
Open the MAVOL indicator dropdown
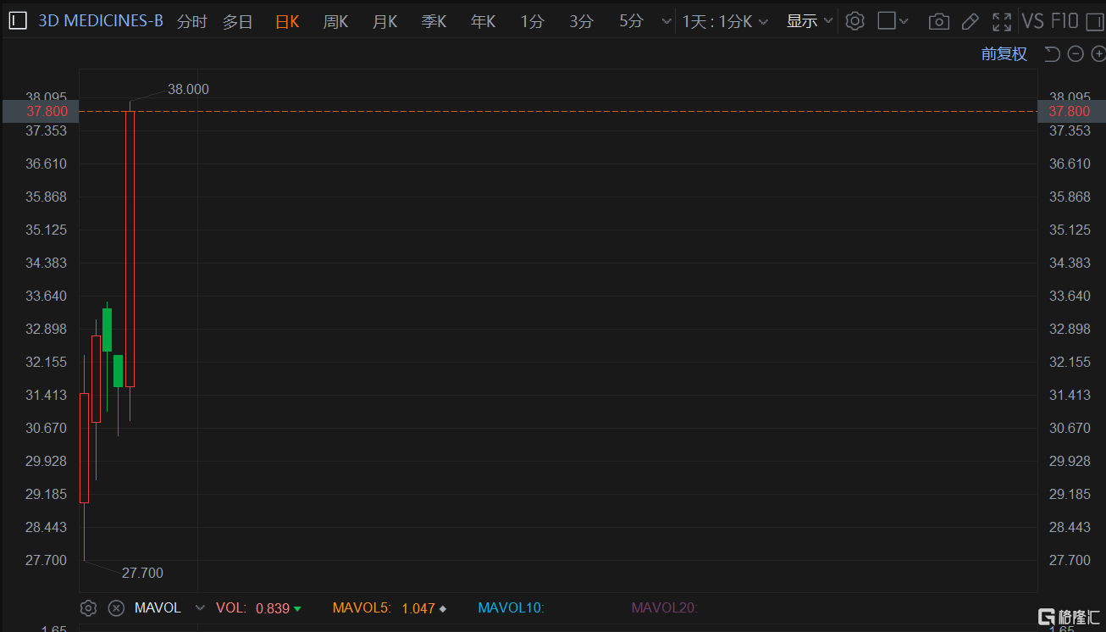click(200, 607)
